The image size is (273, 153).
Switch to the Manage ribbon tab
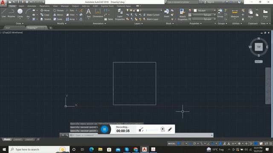pyautogui.click(x=65, y=6)
